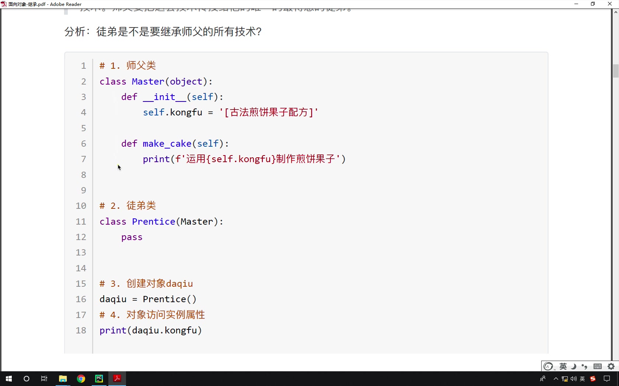This screenshot has width=619, height=386.
Task: Click the 'def make_cake(self):' line
Action: click(175, 143)
